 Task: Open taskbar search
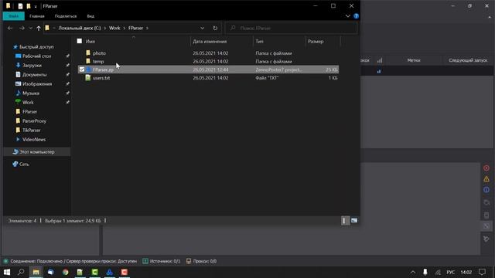pyautogui.click(x=21, y=272)
